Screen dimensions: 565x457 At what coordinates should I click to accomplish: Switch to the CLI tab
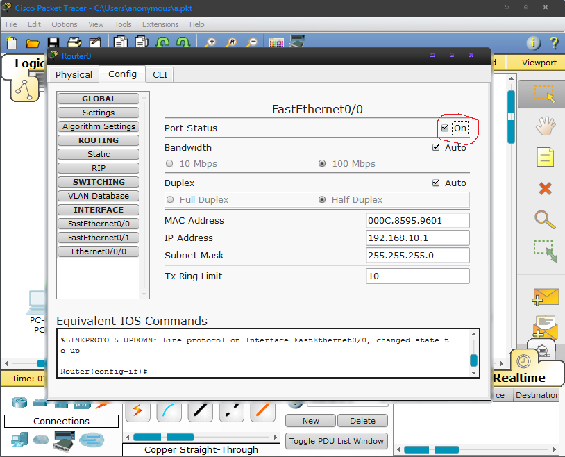160,75
